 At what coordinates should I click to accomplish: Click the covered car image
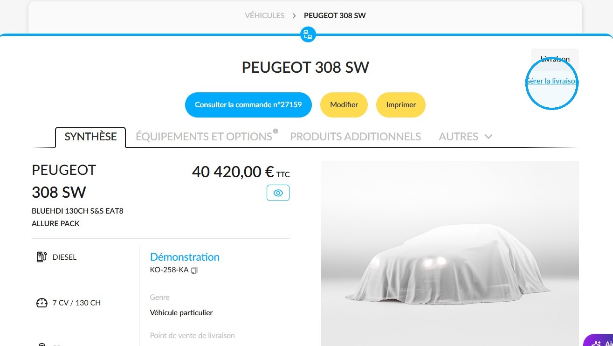click(450, 253)
